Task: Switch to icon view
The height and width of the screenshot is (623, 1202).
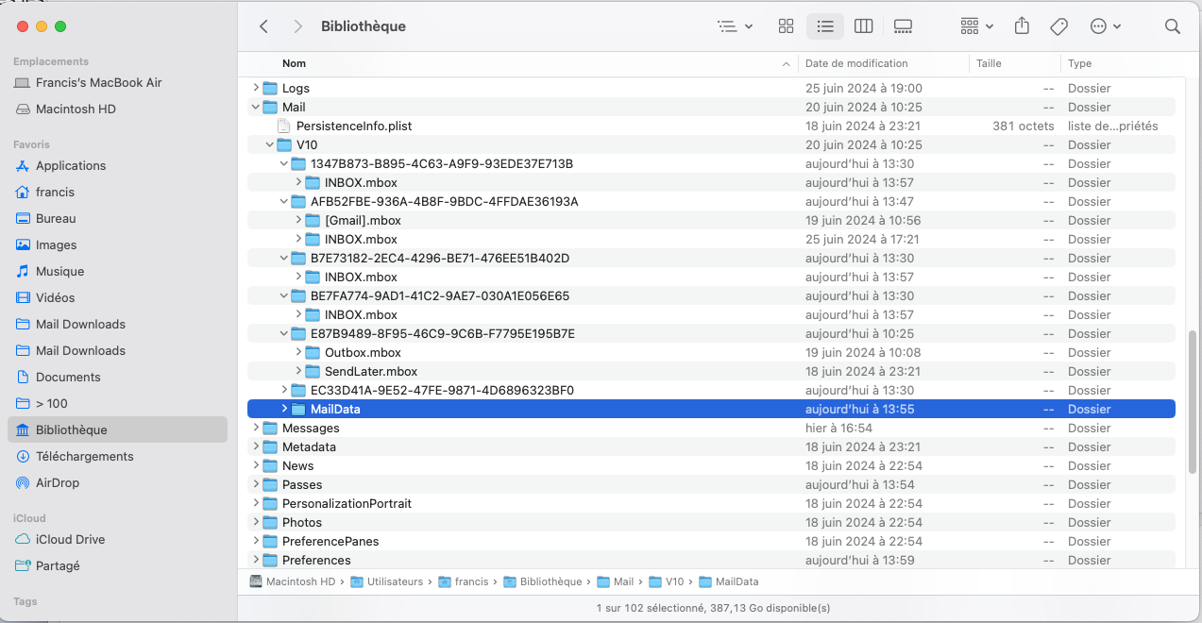Action: coord(786,26)
